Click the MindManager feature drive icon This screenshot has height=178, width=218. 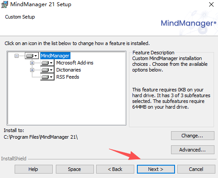30,56
